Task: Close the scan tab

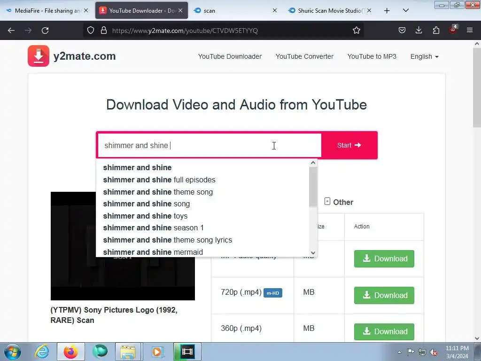Action: pyautogui.click(x=274, y=10)
